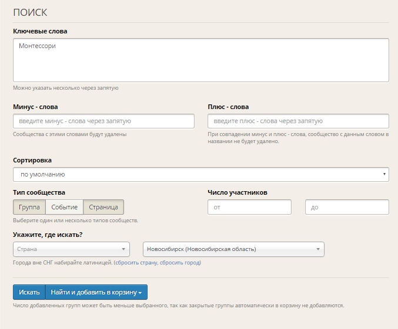398x329 pixels.
Task: Click the 'сбросить страну' link
Action: point(136,263)
